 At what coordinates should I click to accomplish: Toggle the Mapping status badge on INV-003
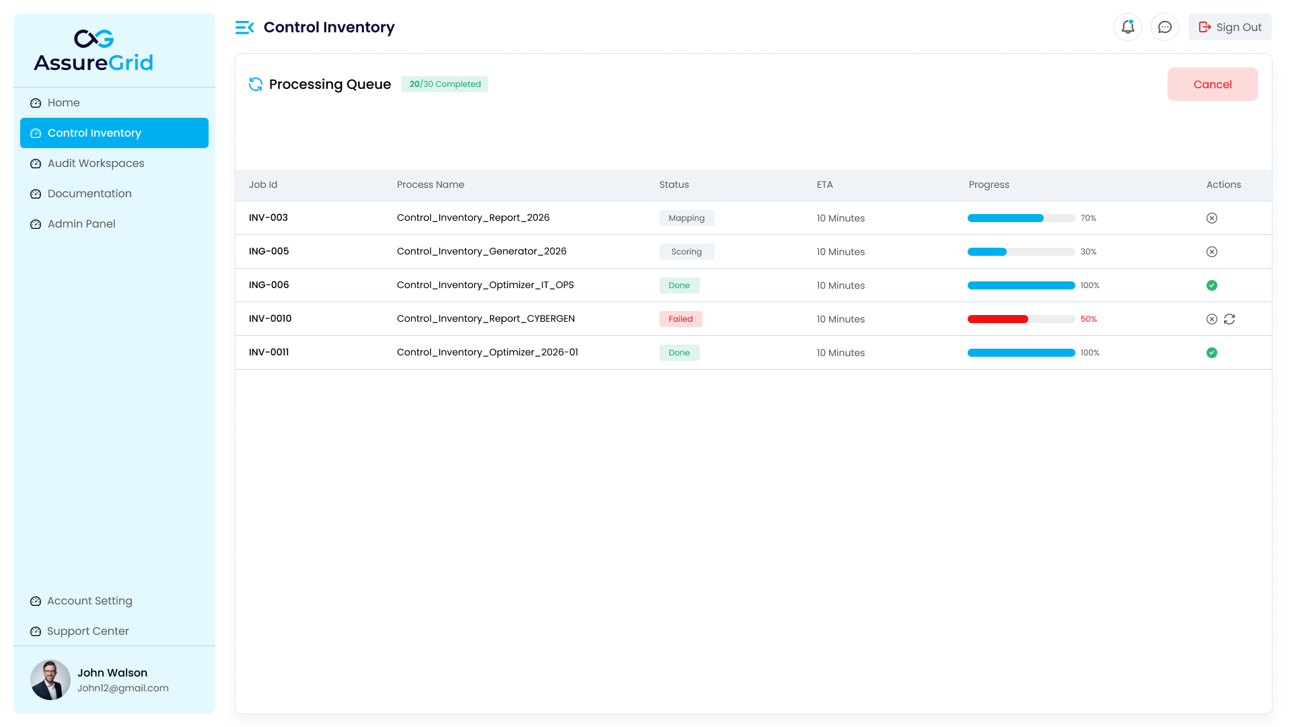click(x=686, y=217)
